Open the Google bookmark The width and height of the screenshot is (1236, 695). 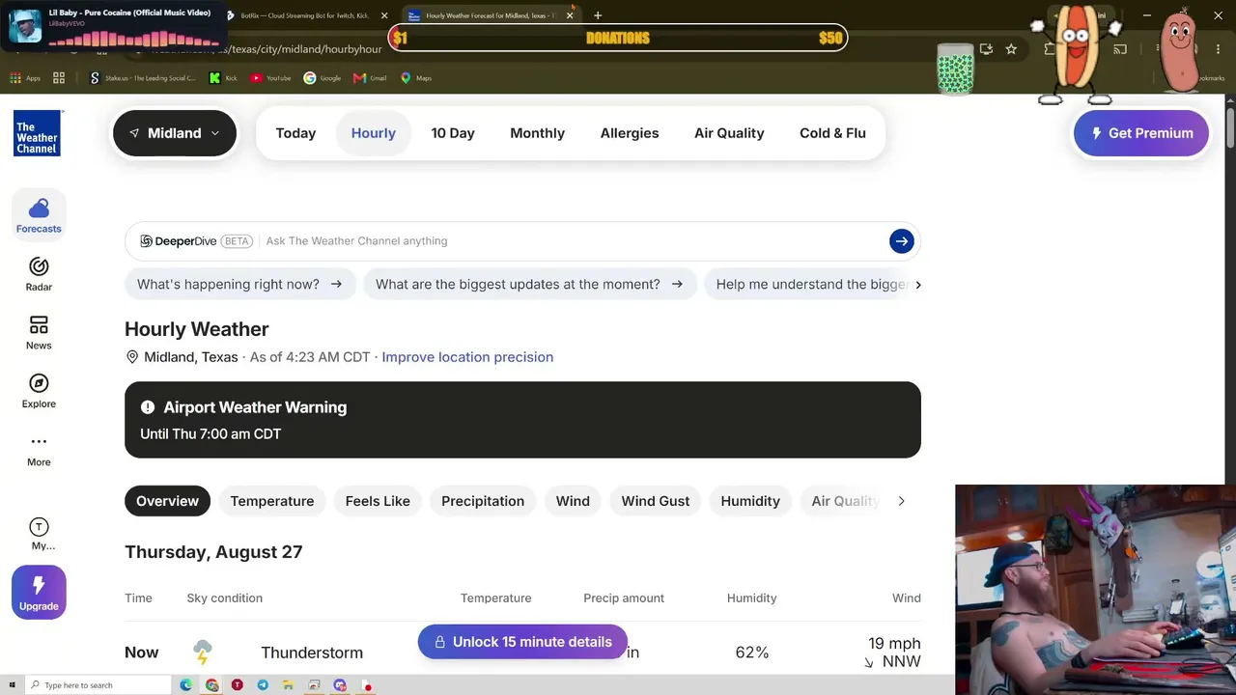323,78
